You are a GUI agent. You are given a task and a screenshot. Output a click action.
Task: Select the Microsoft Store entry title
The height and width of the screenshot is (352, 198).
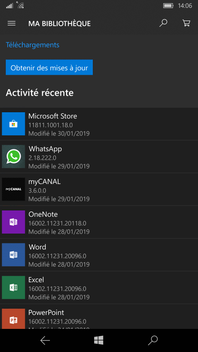tap(53, 116)
